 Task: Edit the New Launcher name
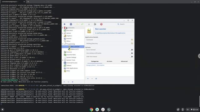(x=101, y=29)
